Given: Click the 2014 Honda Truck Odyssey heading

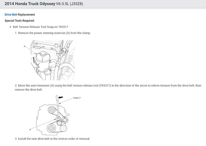Looking at the screenshot, I should (30, 4).
